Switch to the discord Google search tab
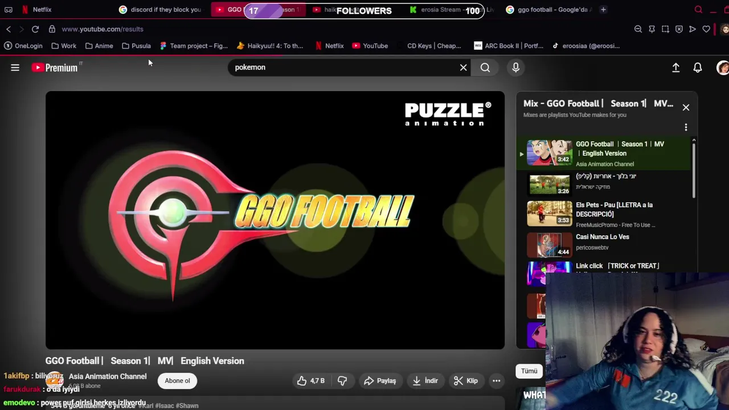This screenshot has height=410, width=729. pyautogui.click(x=159, y=10)
